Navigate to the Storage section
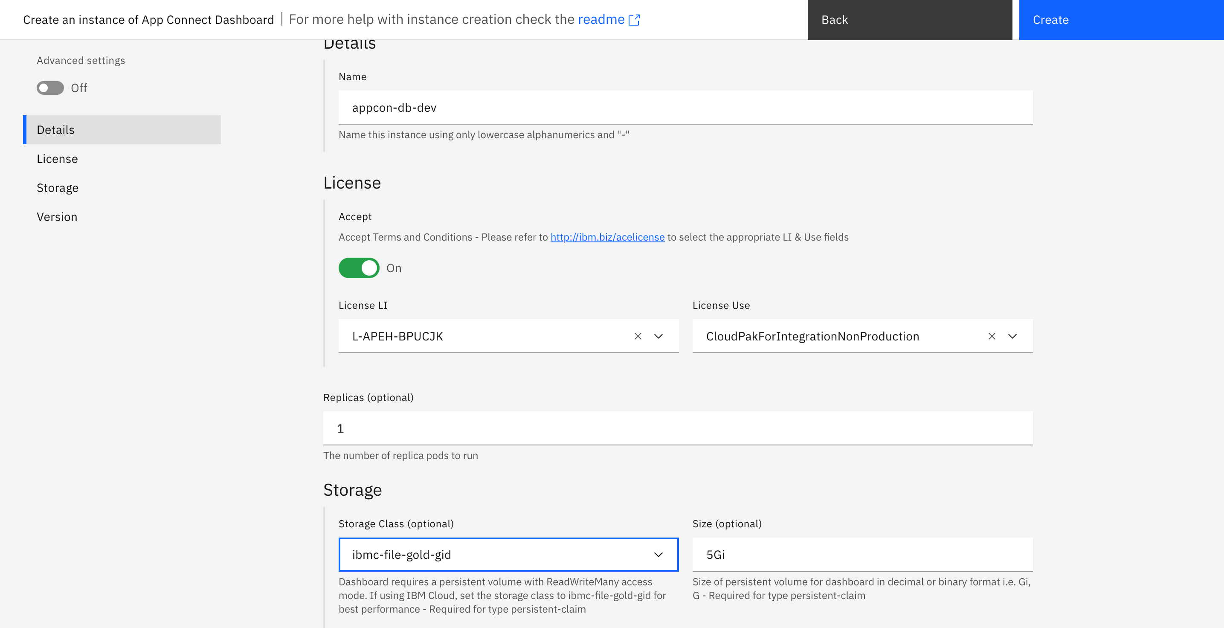The image size is (1224, 628). (58, 187)
